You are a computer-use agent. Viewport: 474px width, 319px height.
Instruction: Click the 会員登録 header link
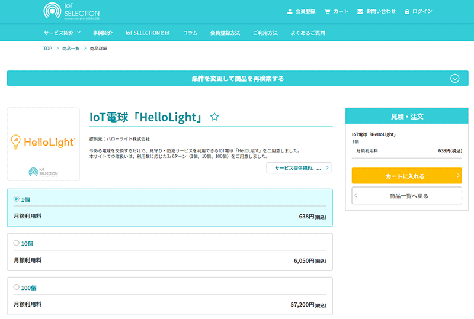pos(305,11)
